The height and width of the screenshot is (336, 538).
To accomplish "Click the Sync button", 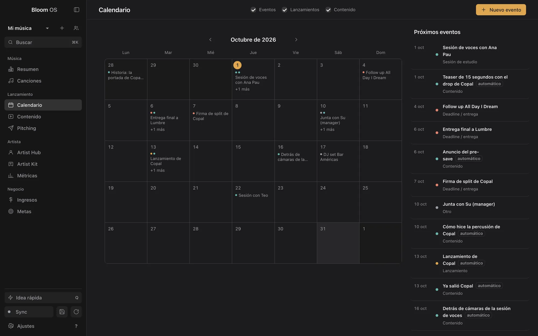I will click(29, 312).
